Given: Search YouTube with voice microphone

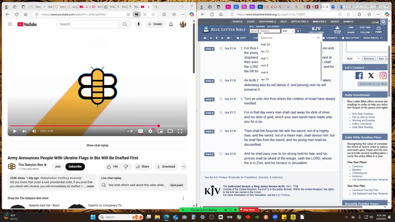Looking at the screenshot, I should (x=139, y=24).
